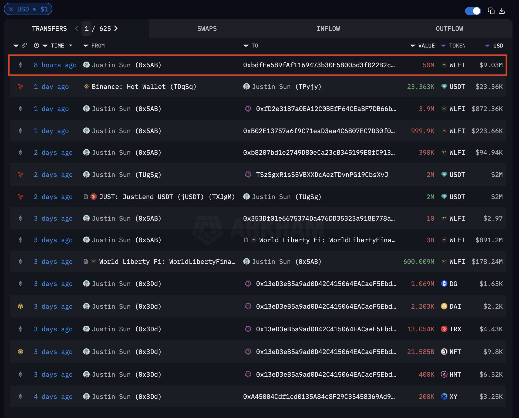
Task: Click the page number 1 input field
Action: (86, 29)
